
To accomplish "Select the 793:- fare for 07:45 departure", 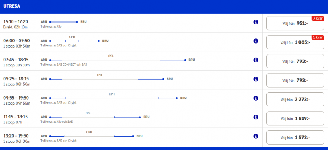I will tap(295, 61).
